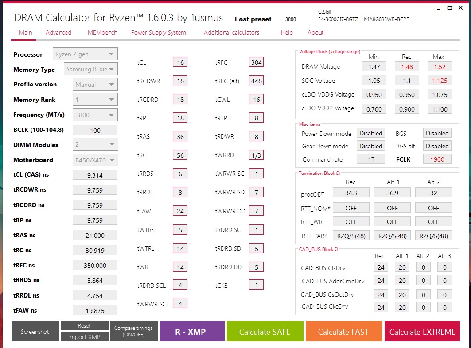The height and width of the screenshot is (348, 471).
Task: Click tRFC ns value 350,000
Action: pos(95,266)
